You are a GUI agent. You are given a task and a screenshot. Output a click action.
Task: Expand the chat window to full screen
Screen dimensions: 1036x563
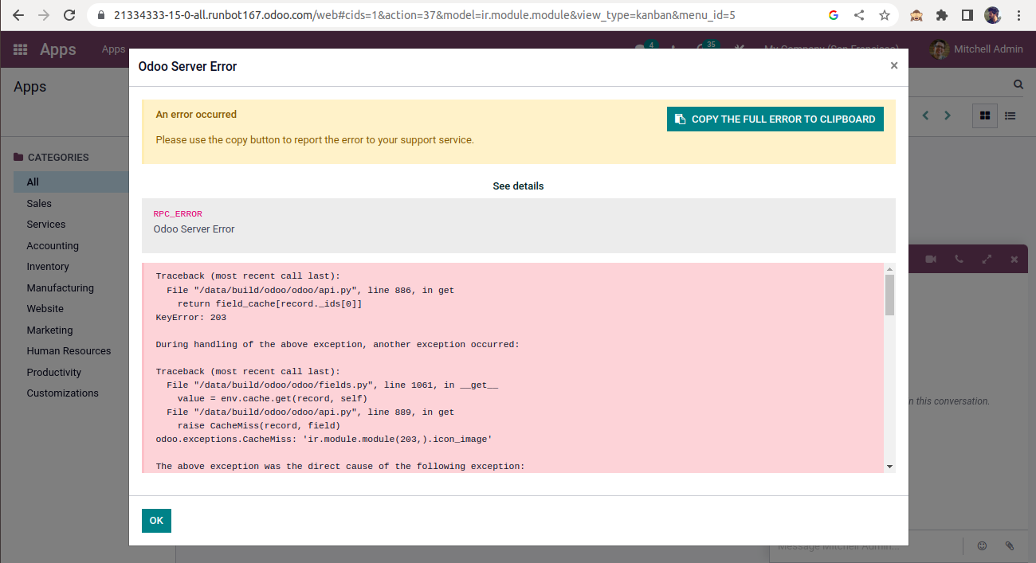987,260
